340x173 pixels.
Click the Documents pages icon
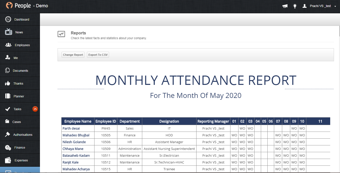tap(8, 70)
